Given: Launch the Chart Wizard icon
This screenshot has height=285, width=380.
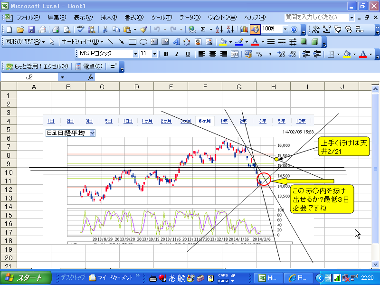Looking at the screenshot, I should (244, 29).
